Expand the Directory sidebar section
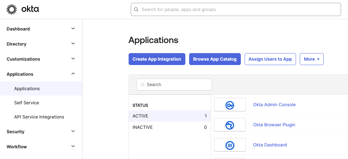Screen dimensions: 348x159 [x=73, y=44]
